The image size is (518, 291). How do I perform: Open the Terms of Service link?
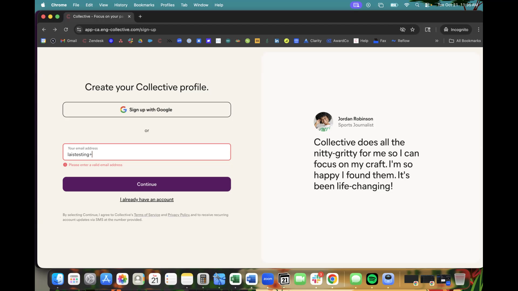point(147,215)
